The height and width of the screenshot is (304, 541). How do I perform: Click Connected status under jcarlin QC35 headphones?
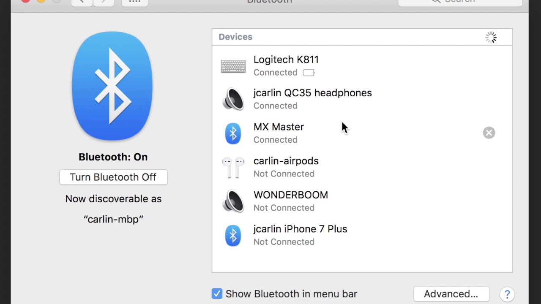click(276, 106)
